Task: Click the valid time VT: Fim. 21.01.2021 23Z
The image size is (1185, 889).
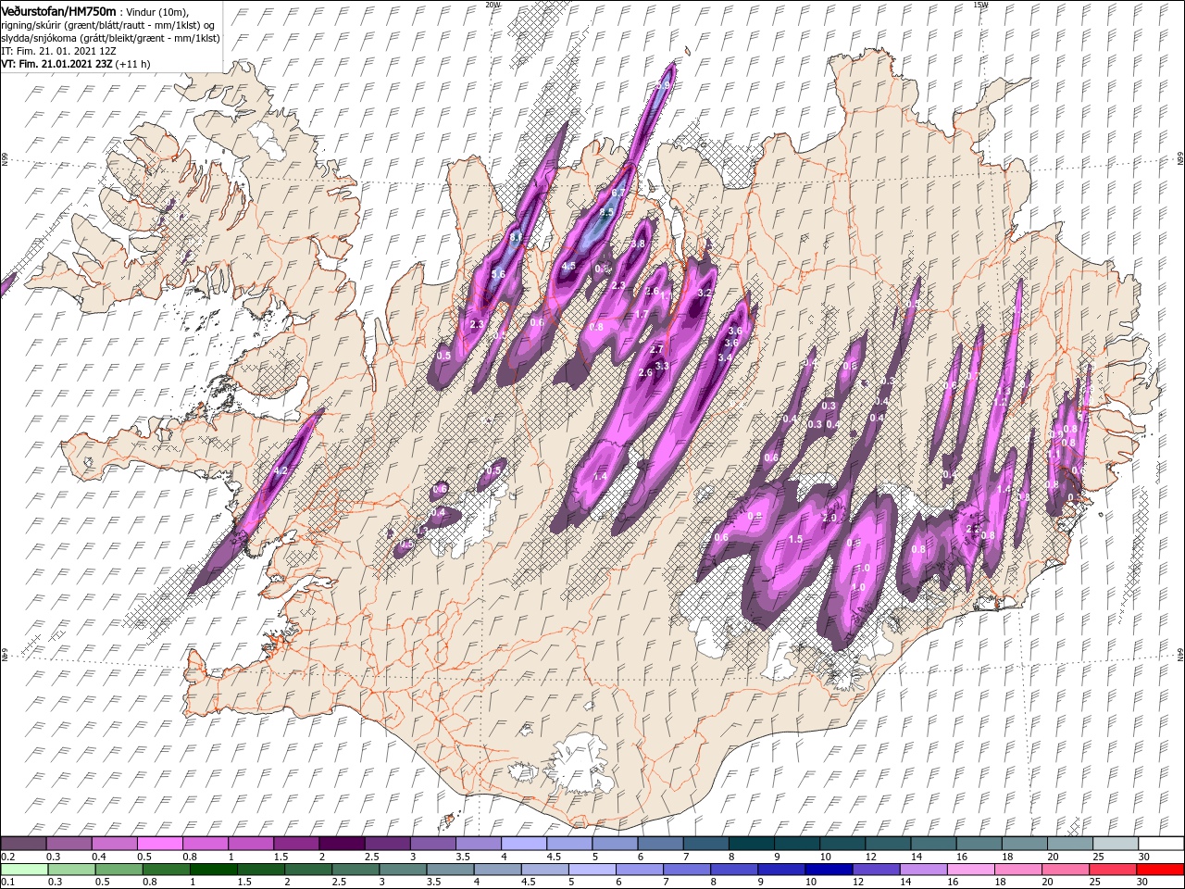Action: coord(57,64)
